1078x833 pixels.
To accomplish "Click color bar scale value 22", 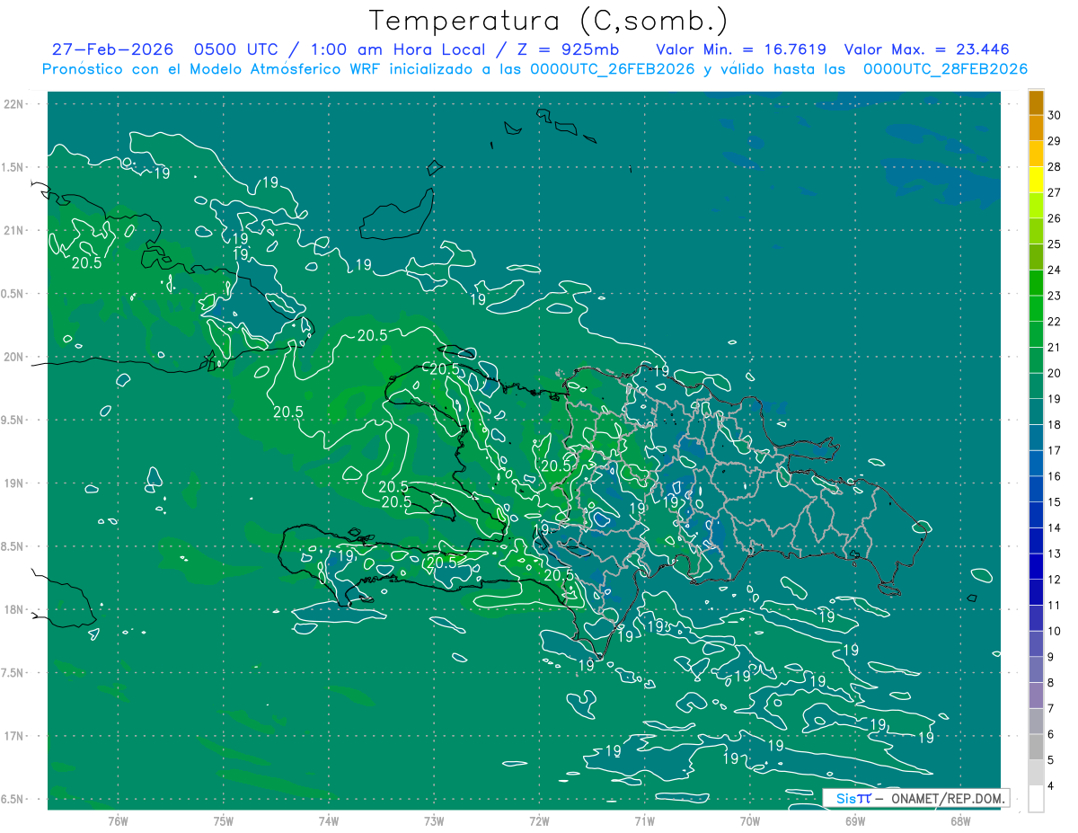I will click(1055, 322).
